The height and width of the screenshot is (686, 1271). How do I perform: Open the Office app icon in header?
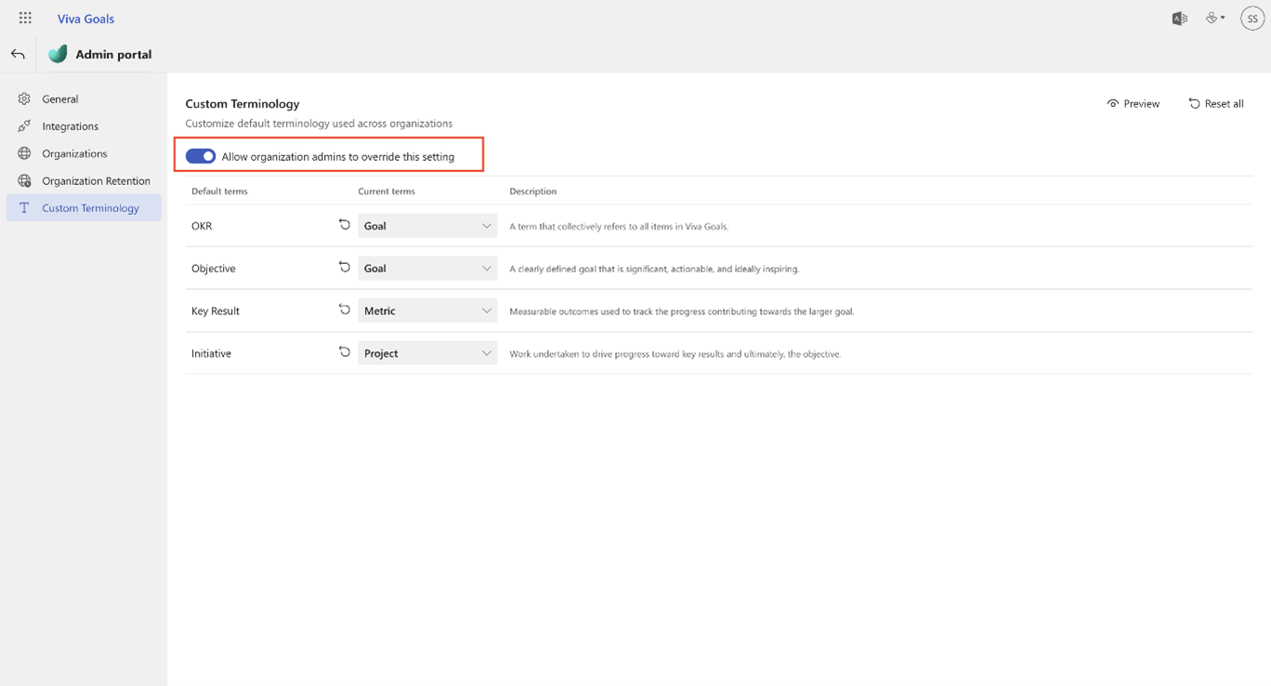click(1180, 18)
